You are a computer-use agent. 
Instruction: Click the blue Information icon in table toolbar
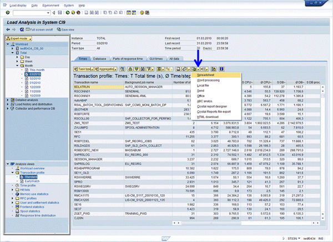(x=221, y=69)
